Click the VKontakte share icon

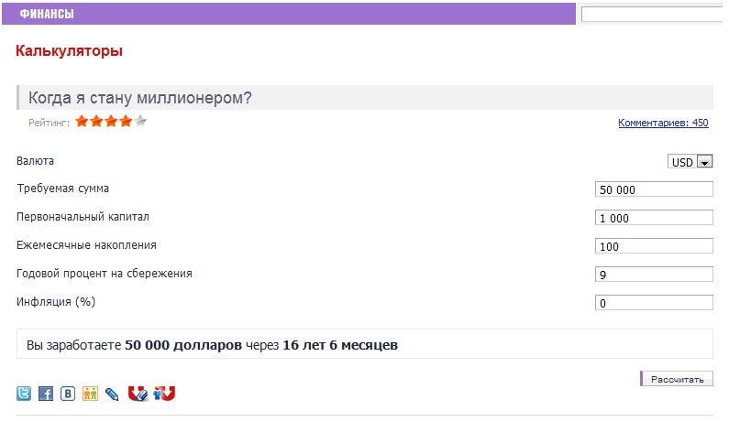[x=68, y=394]
